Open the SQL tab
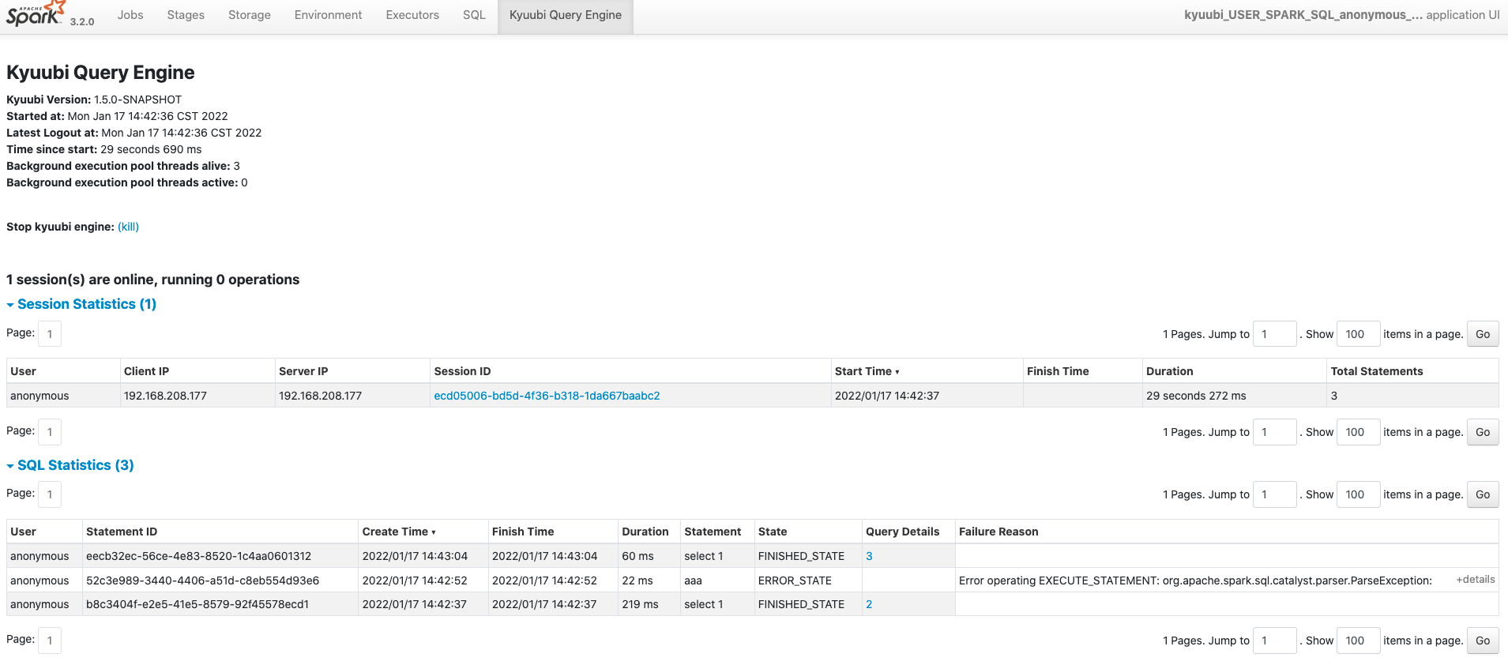The height and width of the screenshot is (665, 1508). pyautogui.click(x=474, y=15)
